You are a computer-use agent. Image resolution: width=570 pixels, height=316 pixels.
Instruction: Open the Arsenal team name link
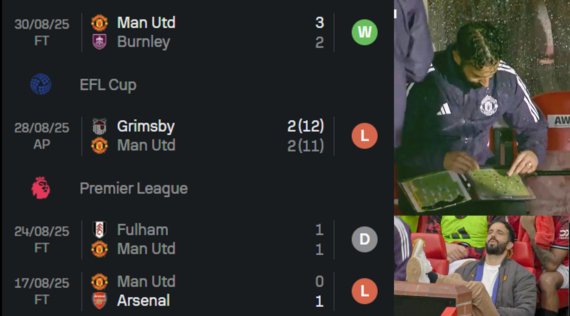pos(143,301)
